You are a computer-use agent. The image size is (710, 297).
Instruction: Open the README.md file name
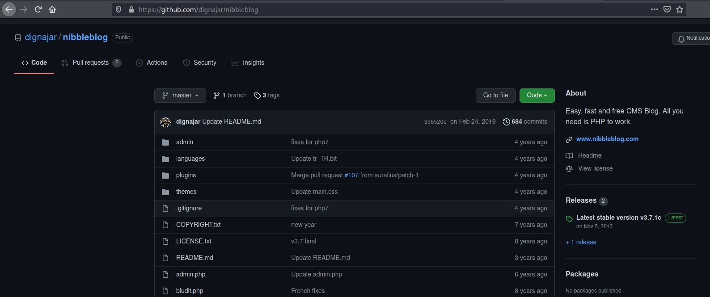click(194, 258)
